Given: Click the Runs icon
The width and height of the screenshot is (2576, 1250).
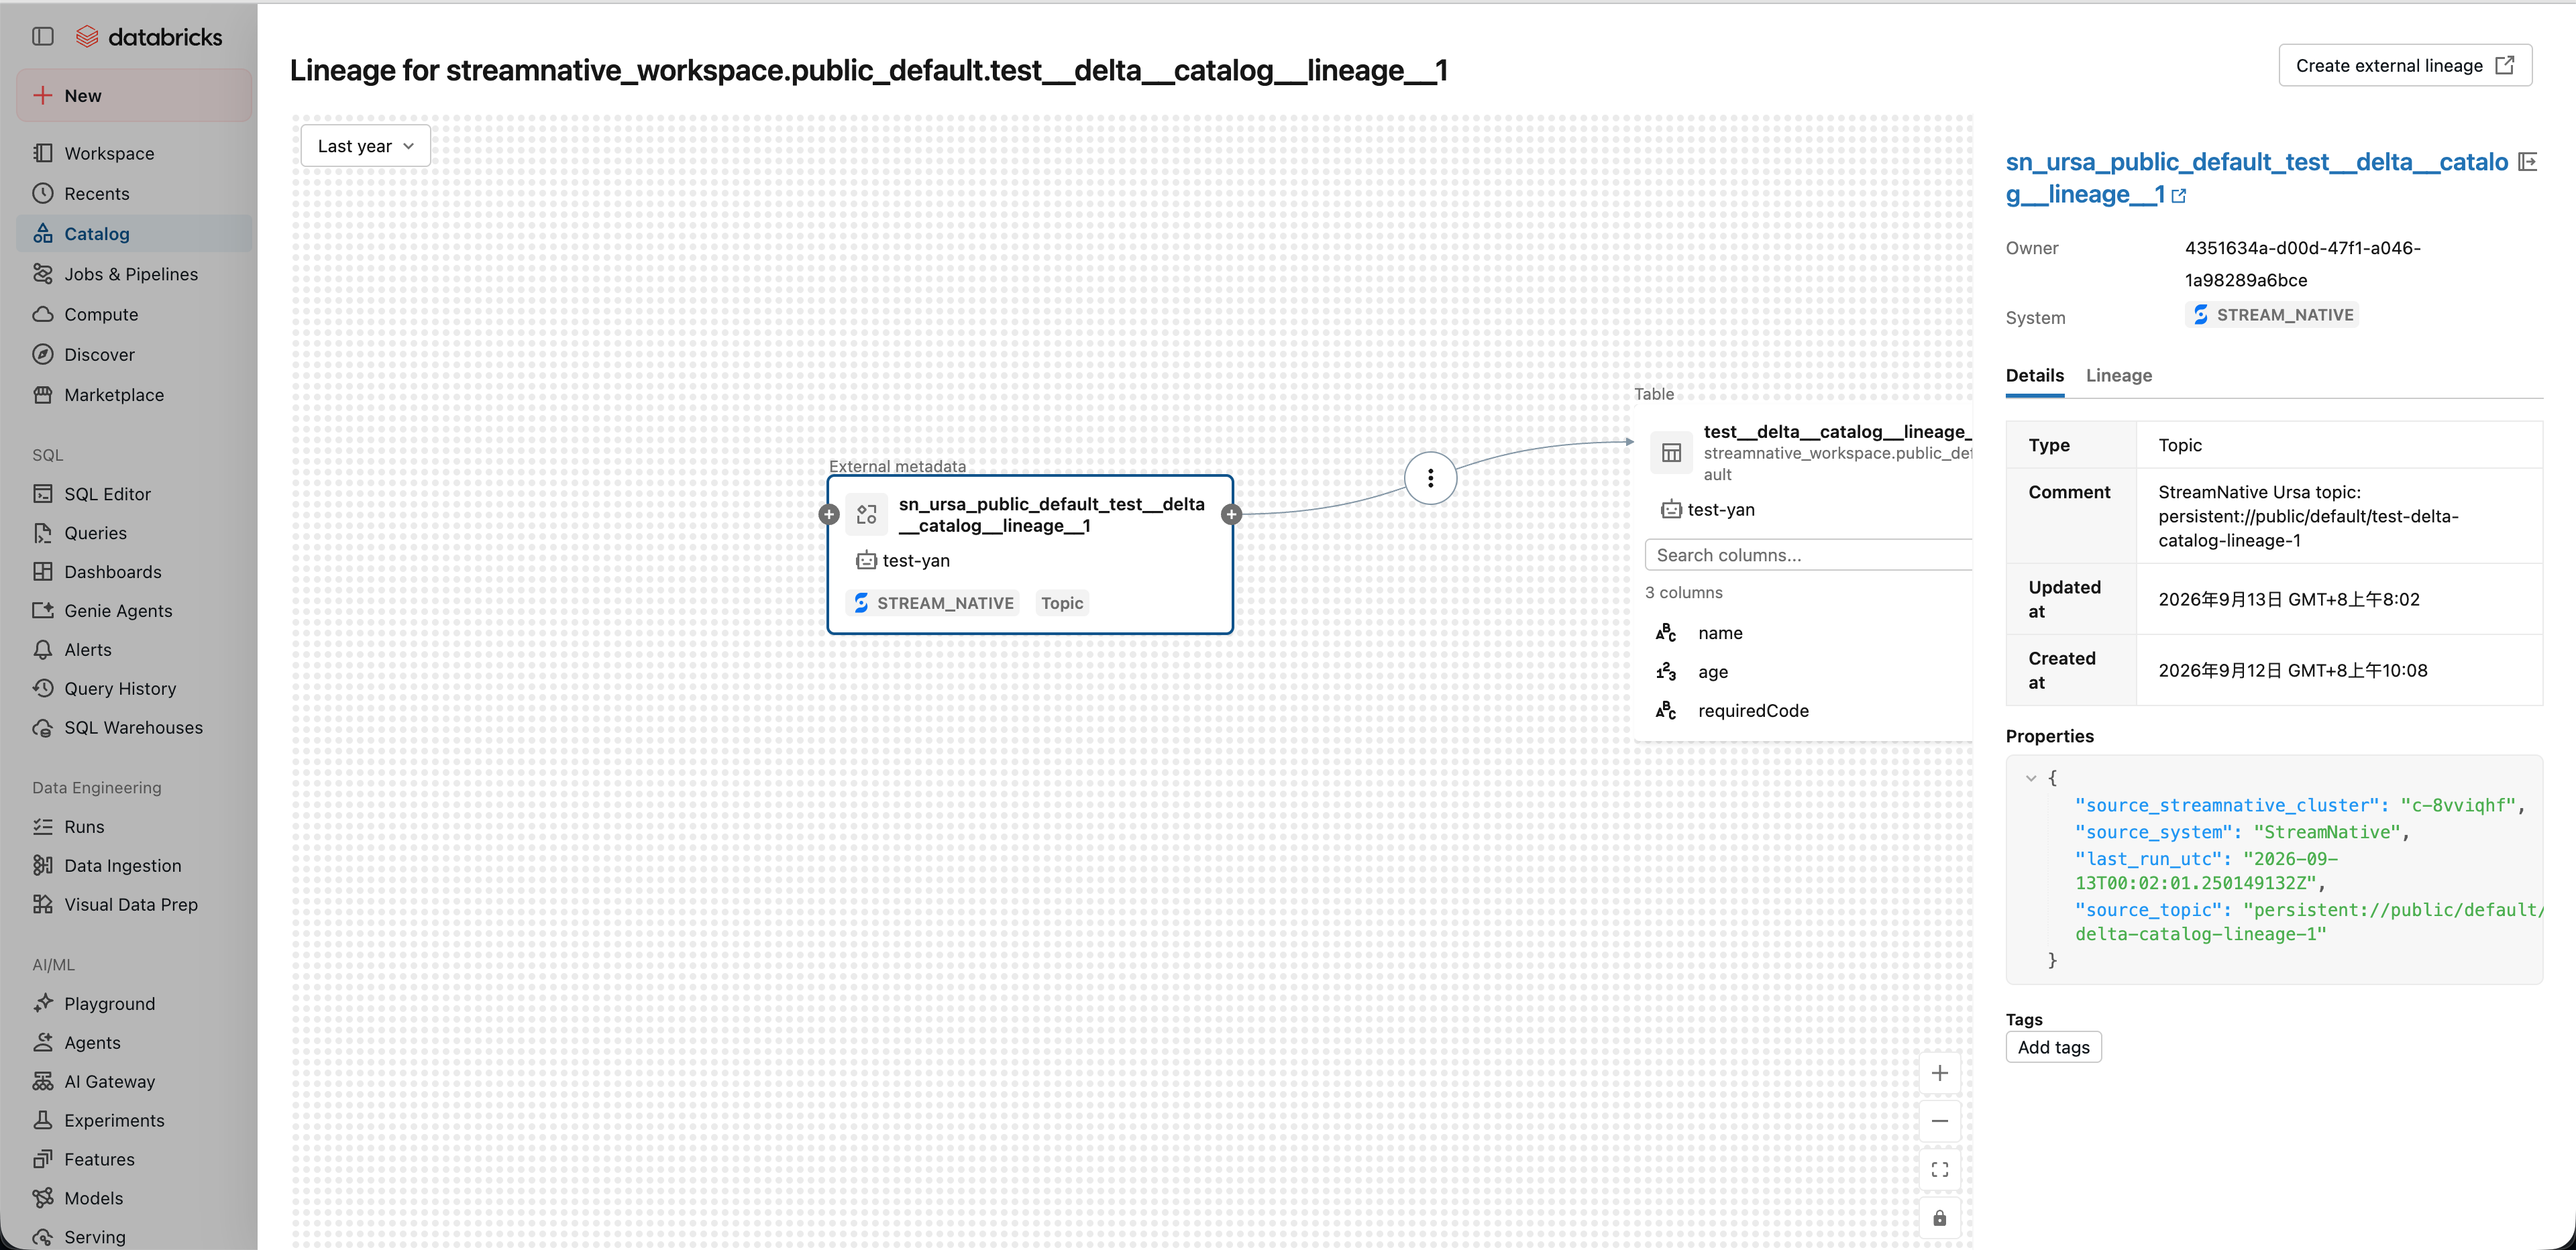Looking at the screenshot, I should 43,826.
